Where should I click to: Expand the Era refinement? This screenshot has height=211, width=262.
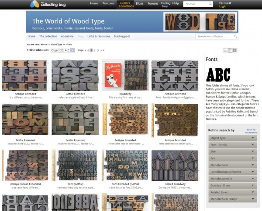click(x=233, y=158)
